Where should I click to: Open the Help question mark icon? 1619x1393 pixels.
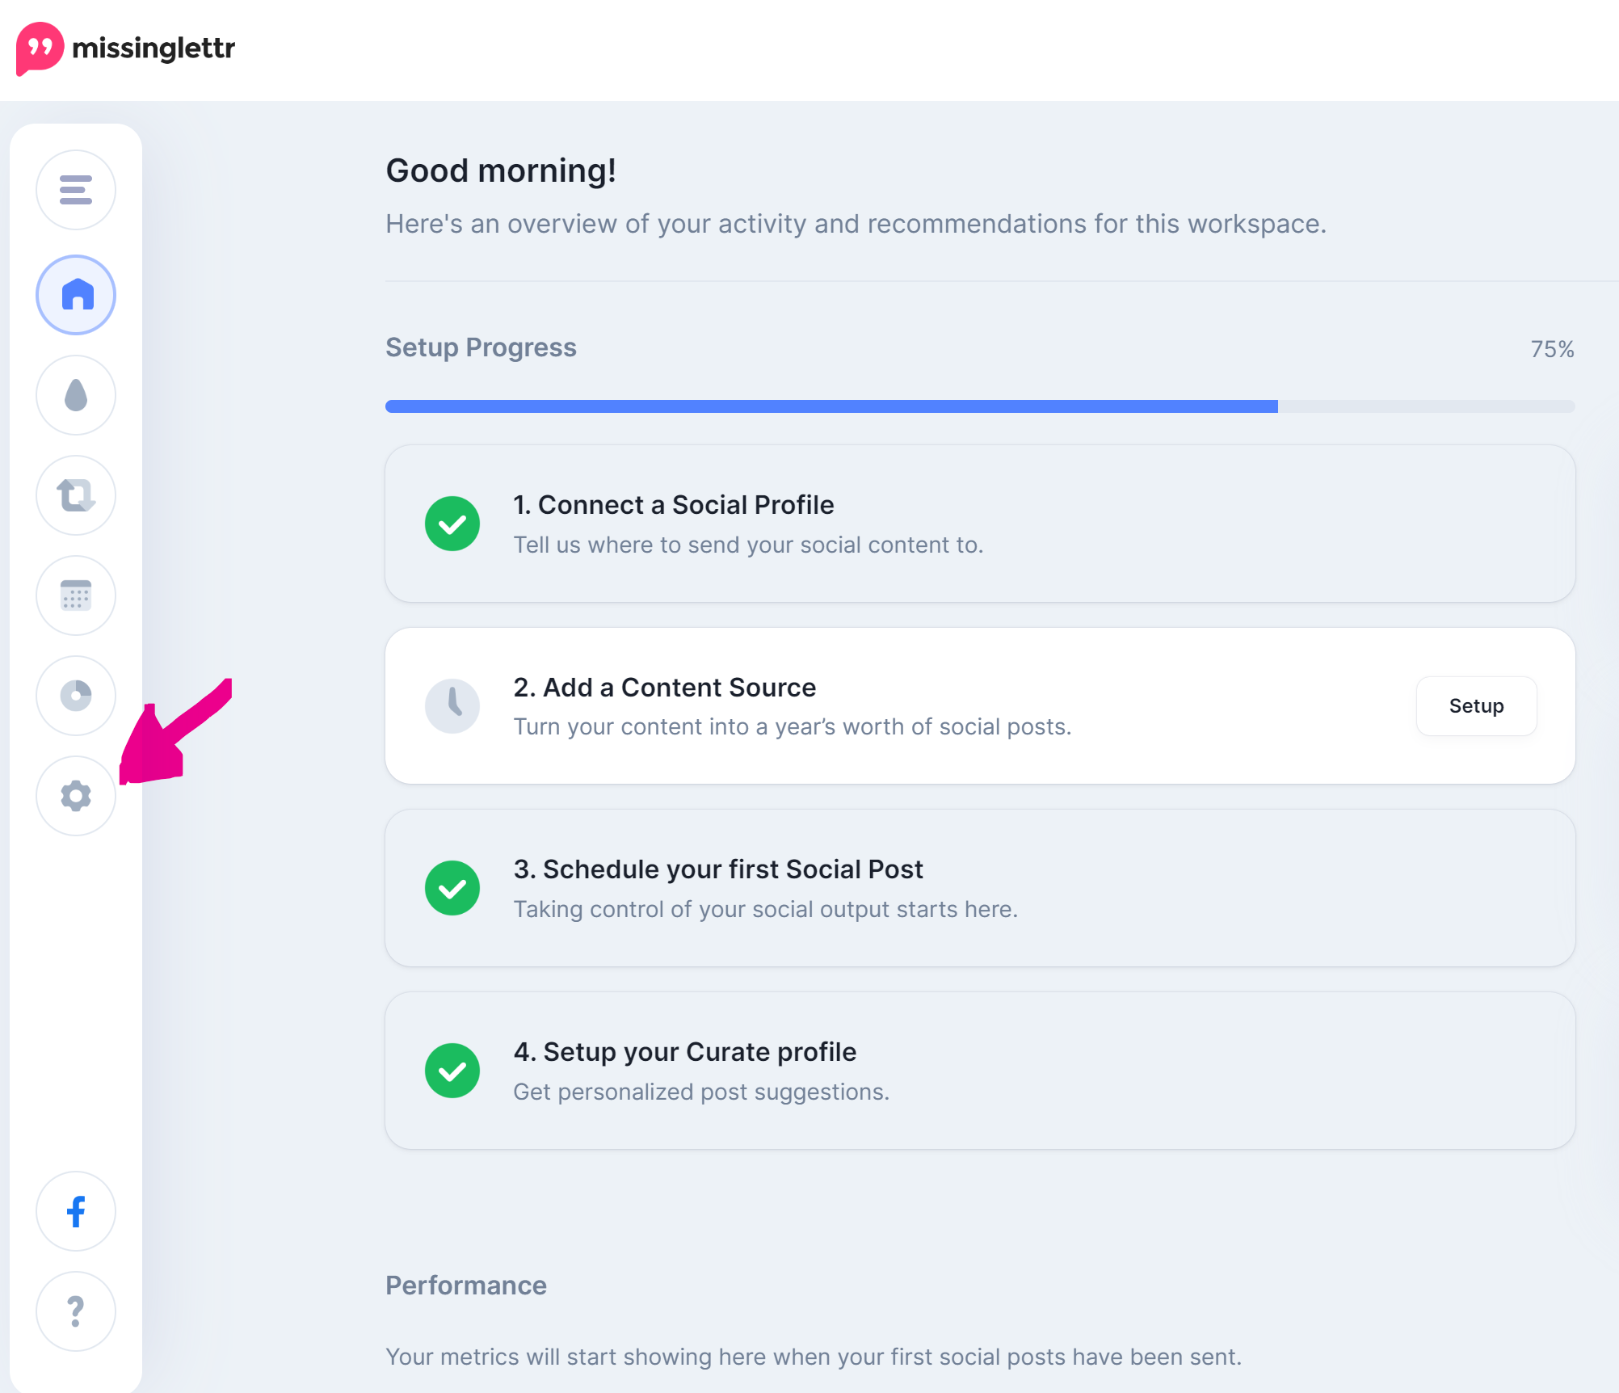pyautogui.click(x=76, y=1311)
